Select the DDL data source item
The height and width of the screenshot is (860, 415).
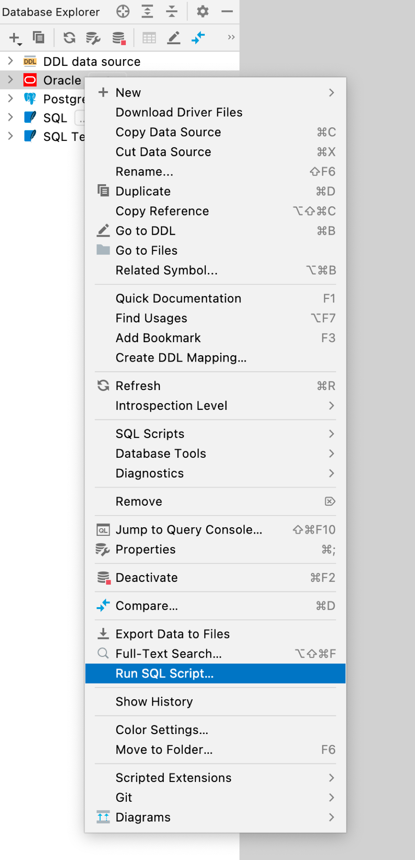92,61
